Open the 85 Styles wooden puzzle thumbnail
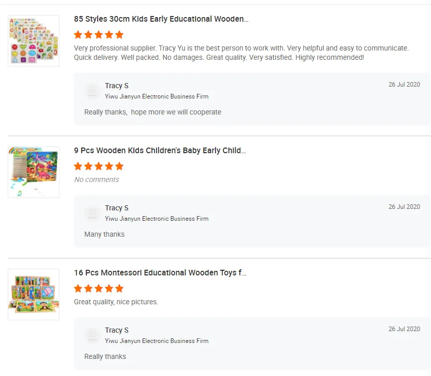Viewport: 431px width, 376px height. tap(34, 41)
